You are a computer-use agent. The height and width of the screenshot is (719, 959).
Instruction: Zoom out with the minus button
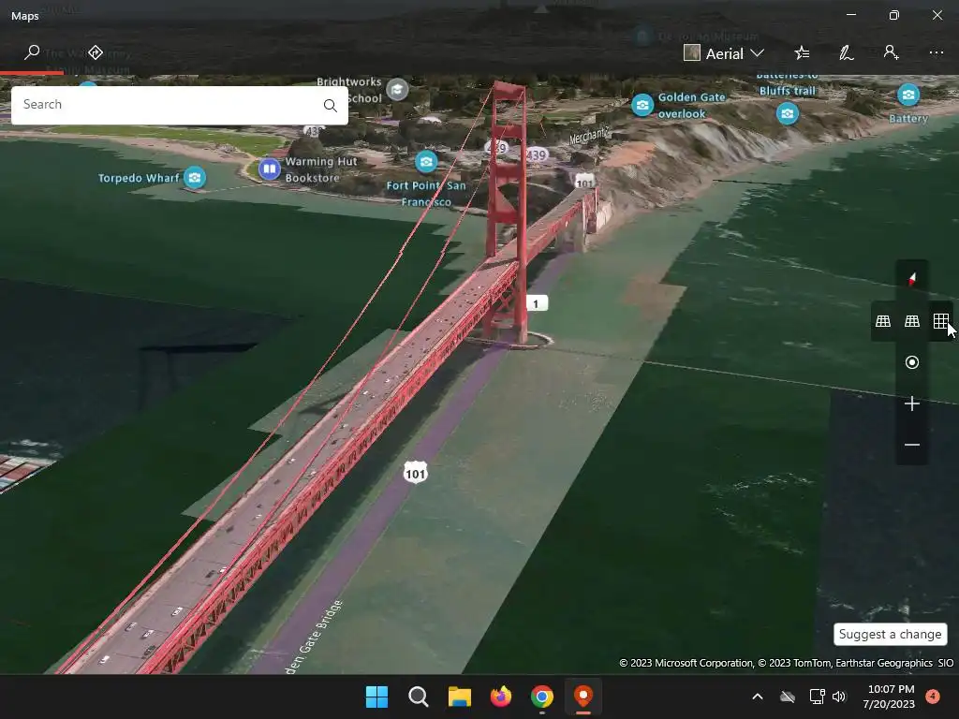tap(912, 445)
